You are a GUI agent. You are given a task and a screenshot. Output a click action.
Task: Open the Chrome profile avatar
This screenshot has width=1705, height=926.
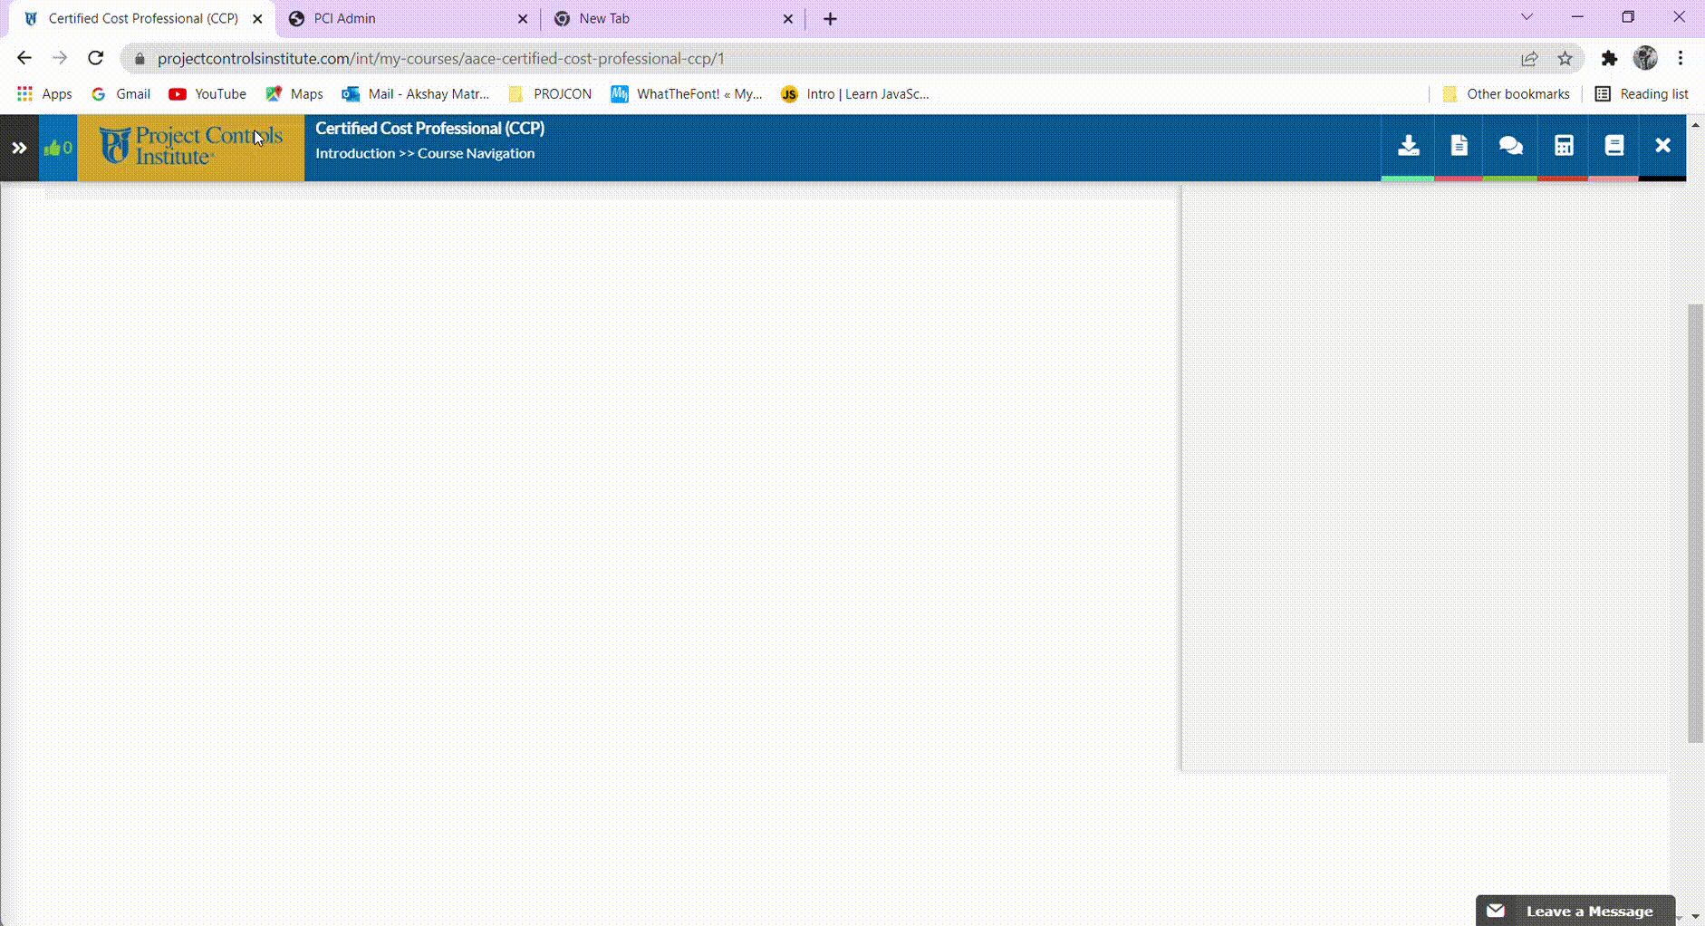pyautogui.click(x=1645, y=58)
